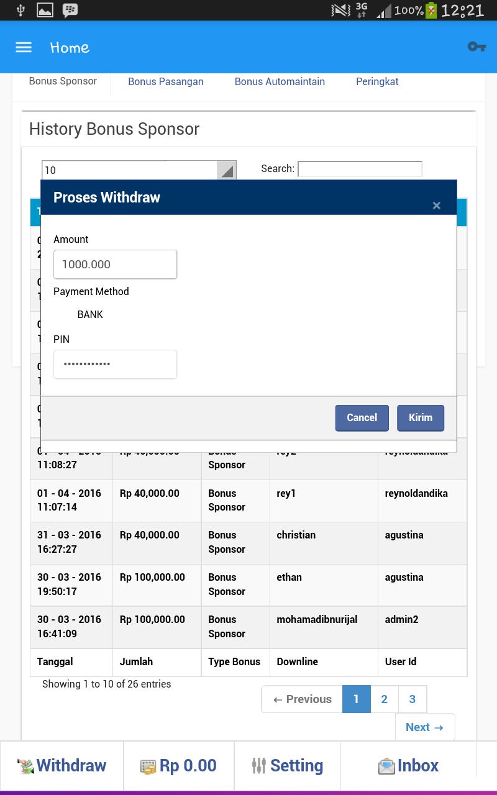Screen dimensions: 497x795
Task: Go to Previous page of entries
Action: coord(302,699)
